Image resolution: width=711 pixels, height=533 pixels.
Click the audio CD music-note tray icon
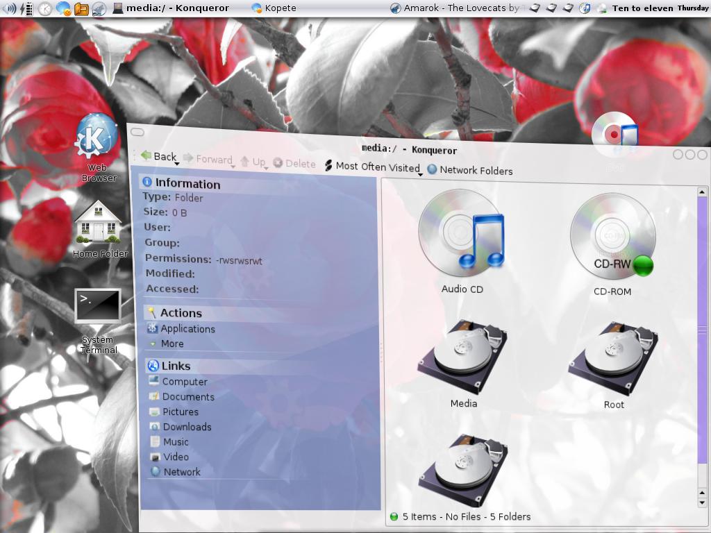(585, 8)
